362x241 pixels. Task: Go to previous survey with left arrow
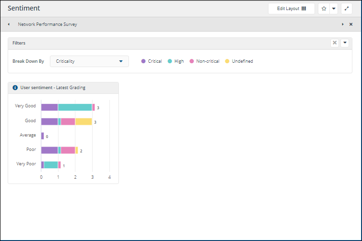[9, 24]
